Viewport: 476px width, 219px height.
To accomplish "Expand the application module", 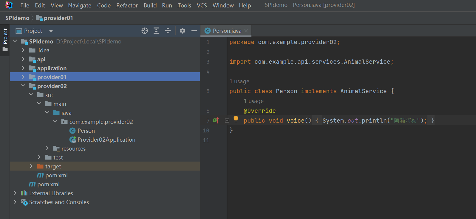I will [x=23, y=68].
